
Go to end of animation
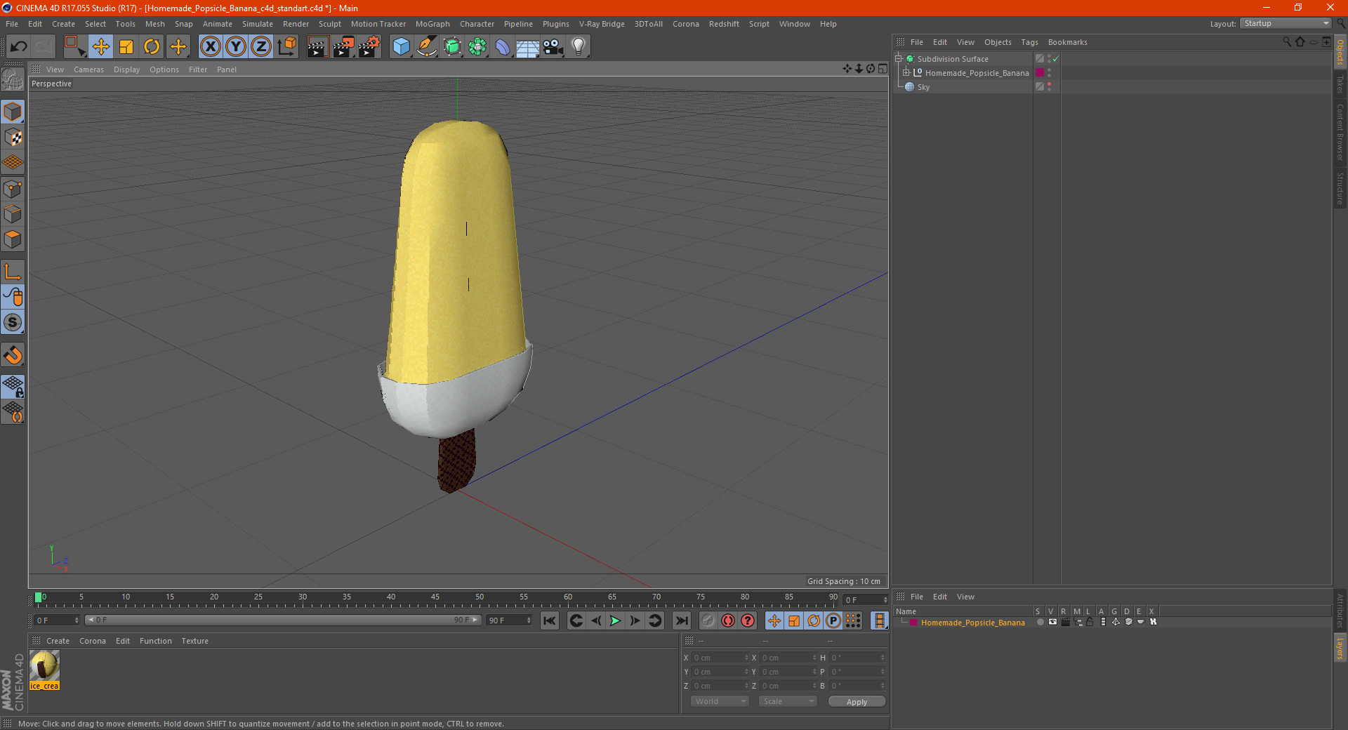click(681, 620)
